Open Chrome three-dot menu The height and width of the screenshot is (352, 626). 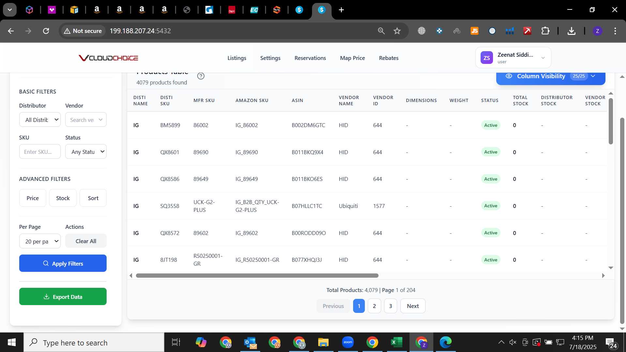coord(615,31)
